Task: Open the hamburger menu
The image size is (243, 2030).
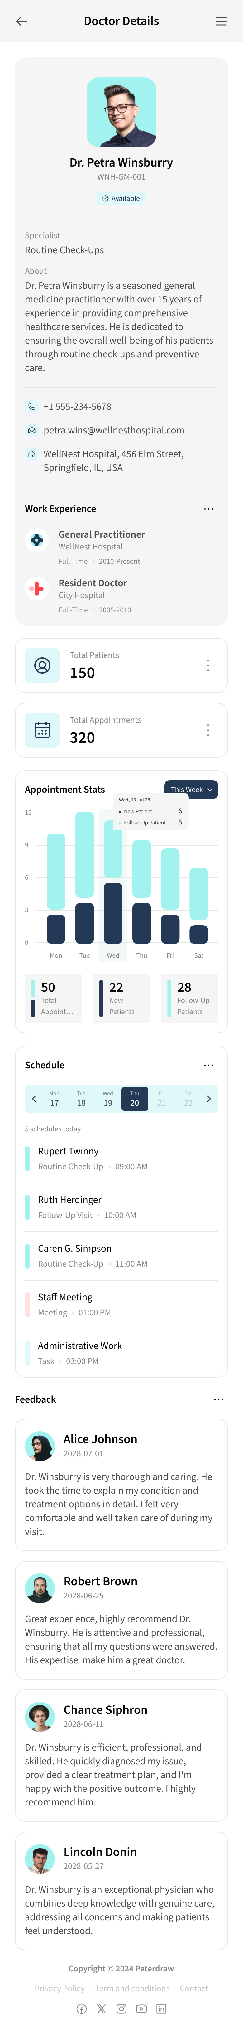Action: (x=221, y=21)
